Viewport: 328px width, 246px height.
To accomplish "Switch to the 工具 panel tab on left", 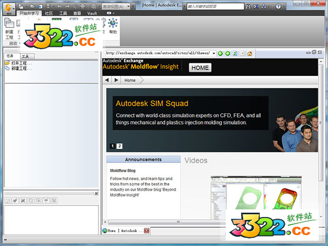I will coord(27,56).
